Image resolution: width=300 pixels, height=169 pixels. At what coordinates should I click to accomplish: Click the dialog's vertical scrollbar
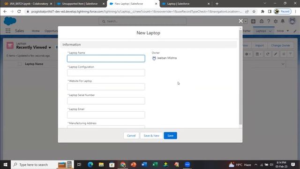[x=240, y=77]
